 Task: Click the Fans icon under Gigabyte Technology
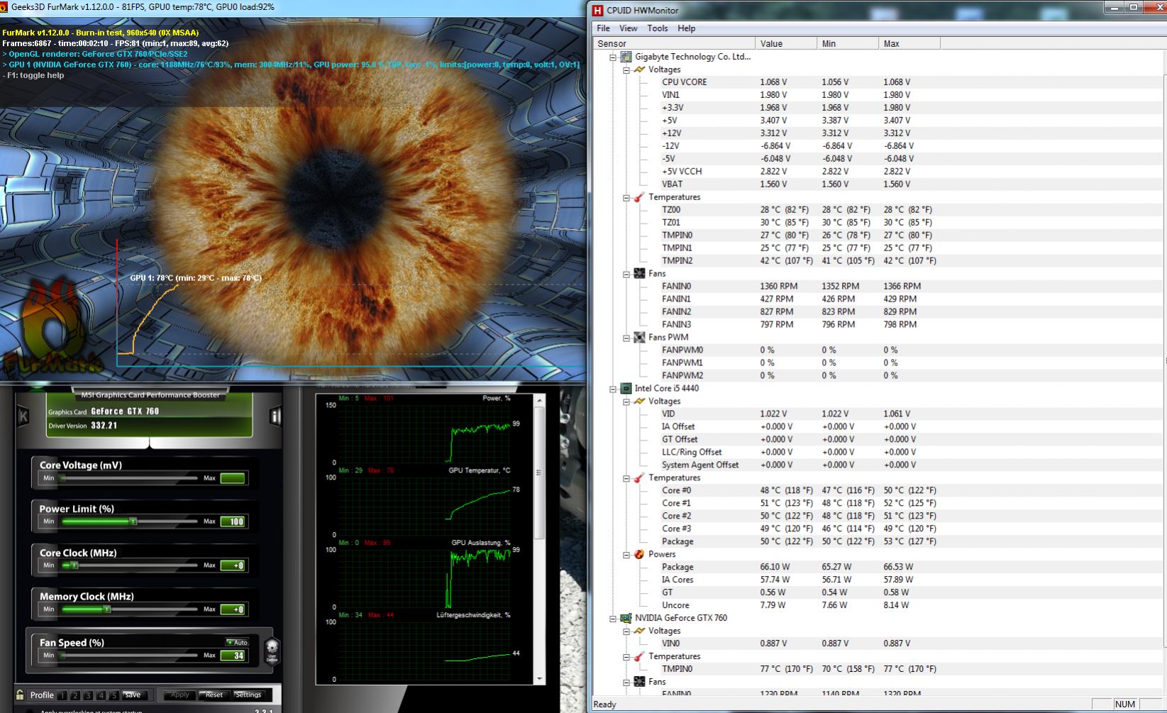[639, 274]
